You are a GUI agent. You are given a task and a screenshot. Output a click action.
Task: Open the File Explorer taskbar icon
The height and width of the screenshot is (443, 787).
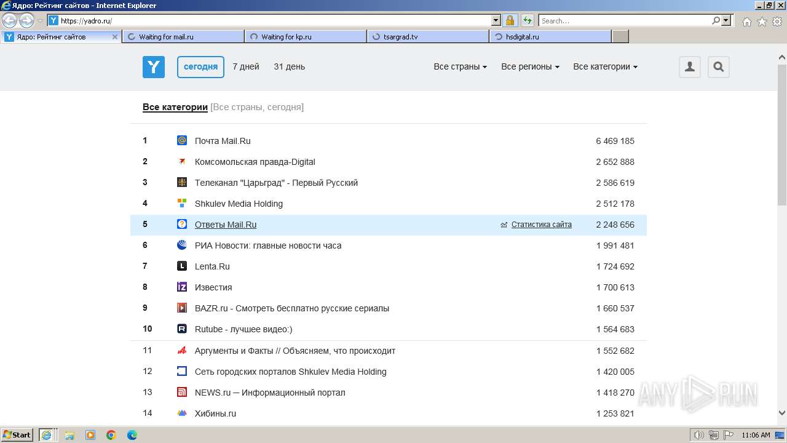[69, 435]
